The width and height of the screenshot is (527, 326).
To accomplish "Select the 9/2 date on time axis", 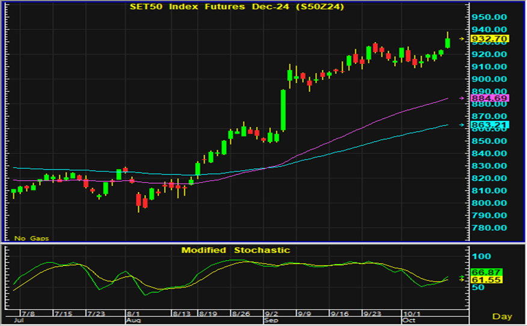I will (271, 314).
